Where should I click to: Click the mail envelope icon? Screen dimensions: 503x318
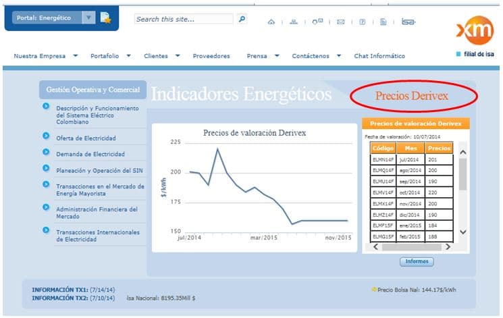point(340,22)
